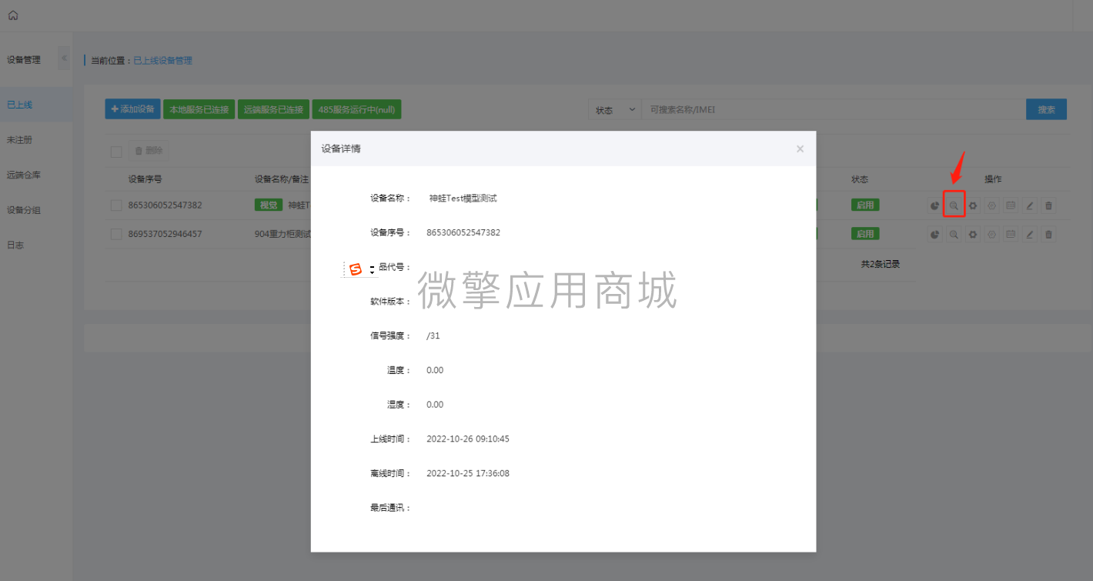This screenshot has width=1093, height=581.
Task: Tick the select-all checkbox beside 删除
Action: [116, 152]
